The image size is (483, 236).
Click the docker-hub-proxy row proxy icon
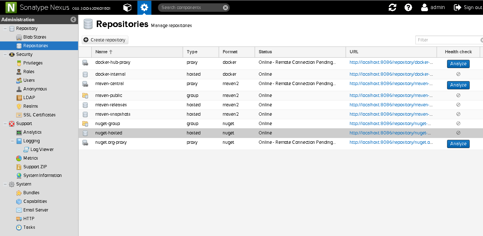[85, 63]
